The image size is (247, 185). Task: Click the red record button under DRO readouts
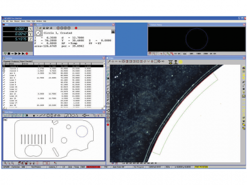(x=27, y=53)
